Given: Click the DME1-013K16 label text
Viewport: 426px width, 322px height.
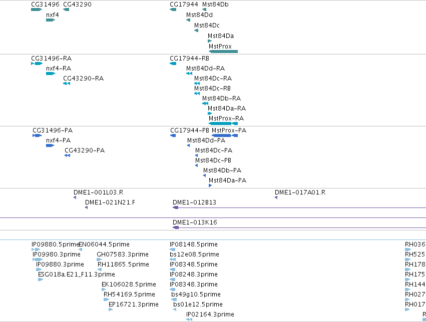Looking at the screenshot, I should point(195,222).
